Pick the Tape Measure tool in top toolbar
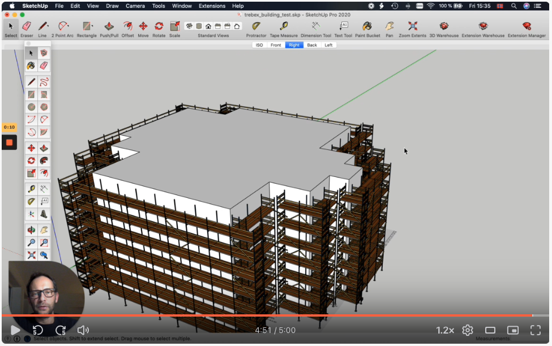This screenshot has height=346, width=552. [x=284, y=29]
